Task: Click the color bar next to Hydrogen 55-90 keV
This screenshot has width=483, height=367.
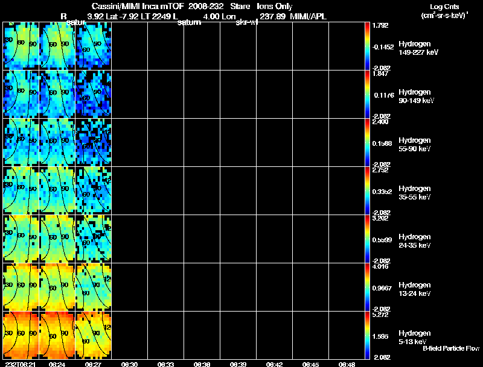Action: pyautogui.click(x=369, y=142)
